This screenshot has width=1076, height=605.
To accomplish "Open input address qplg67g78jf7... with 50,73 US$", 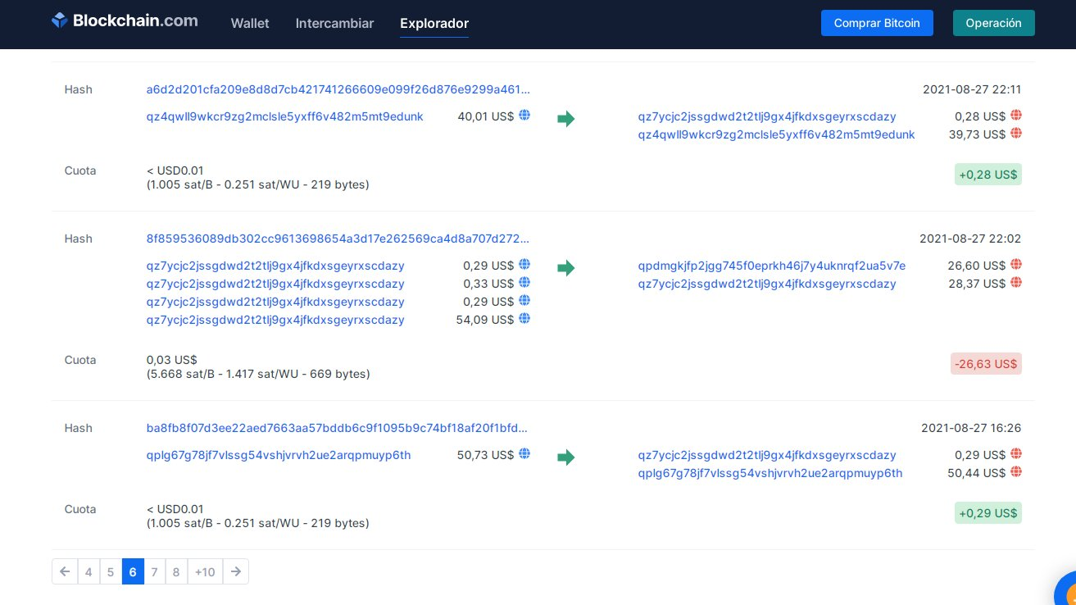I will (x=279, y=455).
